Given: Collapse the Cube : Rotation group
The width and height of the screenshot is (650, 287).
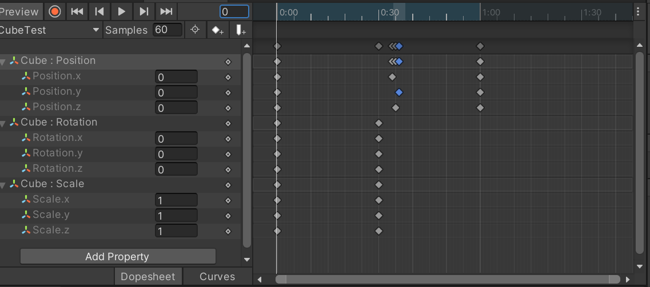Looking at the screenshot, I should 3,124.
